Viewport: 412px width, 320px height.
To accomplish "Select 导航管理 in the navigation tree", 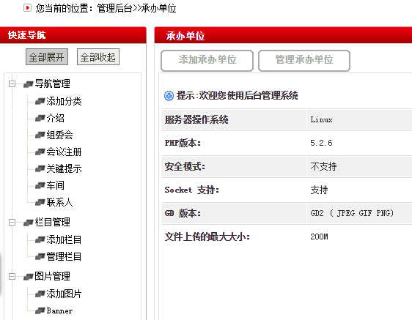I will point(52,84).
